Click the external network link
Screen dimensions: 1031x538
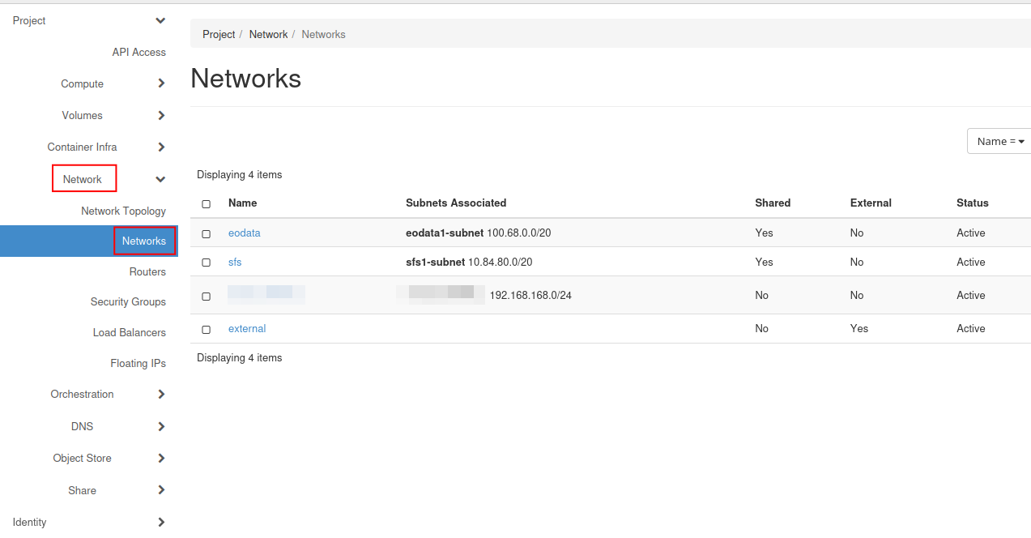[247, 328]
